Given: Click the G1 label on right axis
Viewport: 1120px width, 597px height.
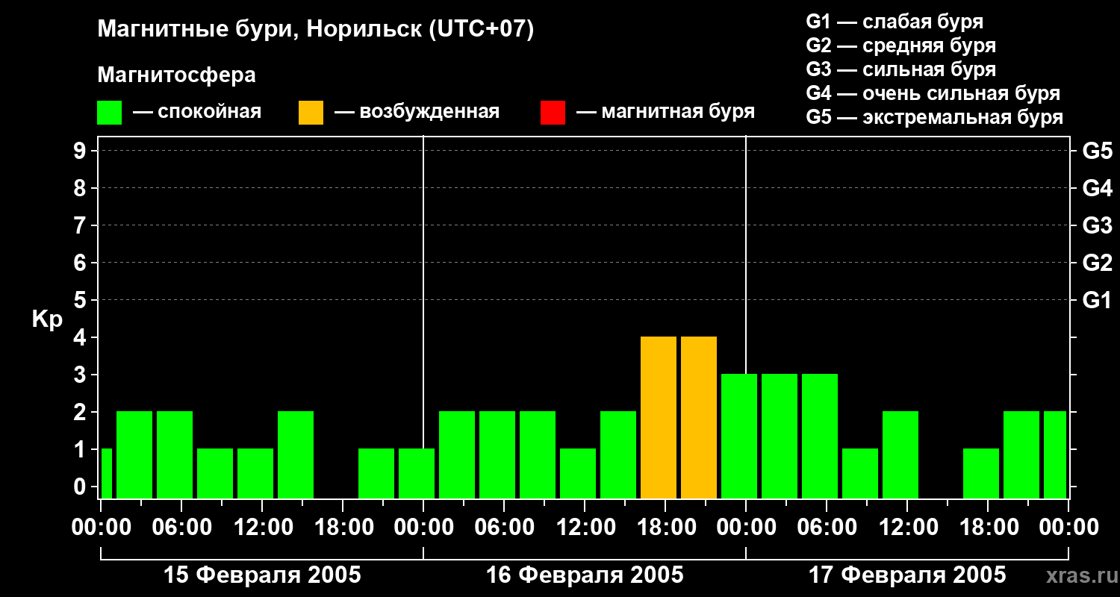Looking at the screenshot, I should point(1097,300).
